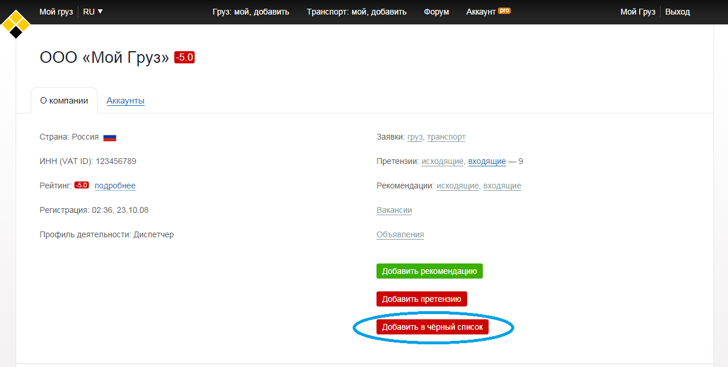Click the pro badge next to Аккаунт
This screenshot has height=367, width=728.
tap(504, 10)
